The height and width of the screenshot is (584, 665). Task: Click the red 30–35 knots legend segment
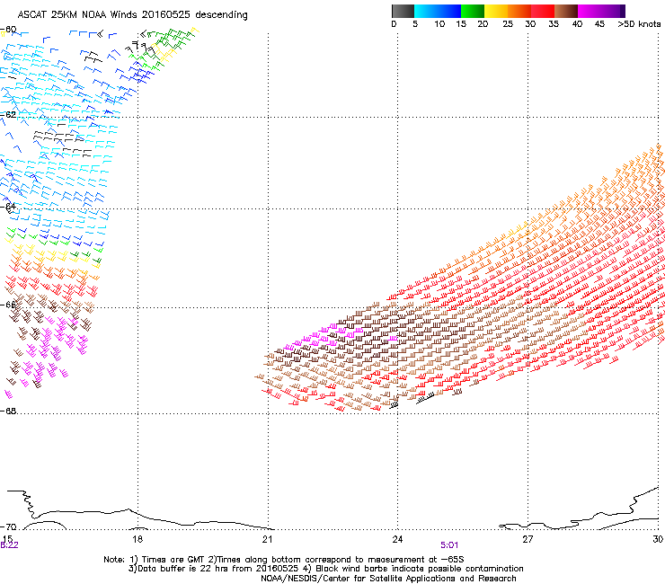(543, 11)
